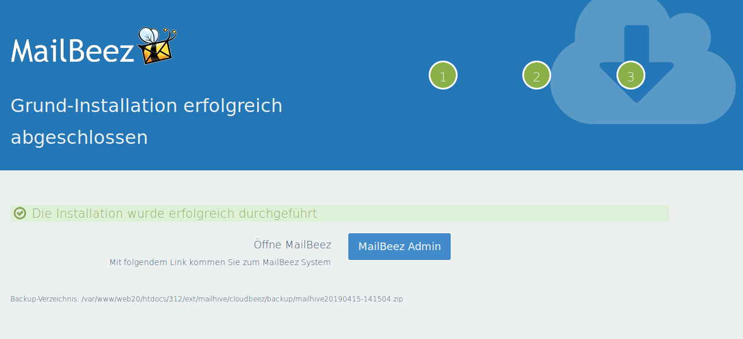Select installation step 1 circle

click(443, 76)
